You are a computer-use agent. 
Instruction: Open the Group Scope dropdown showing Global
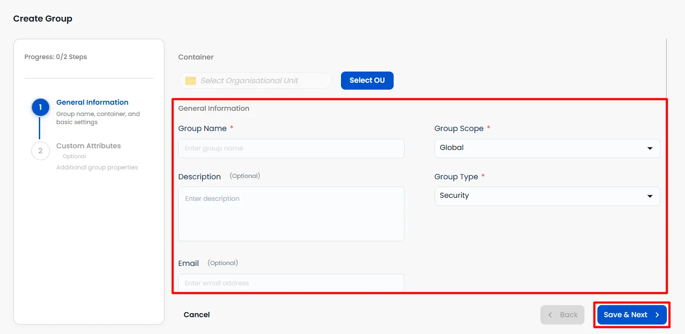click(547, 148)
